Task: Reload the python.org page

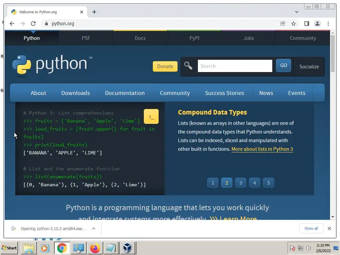Action: pyautogui.click(x=33, y=24)
